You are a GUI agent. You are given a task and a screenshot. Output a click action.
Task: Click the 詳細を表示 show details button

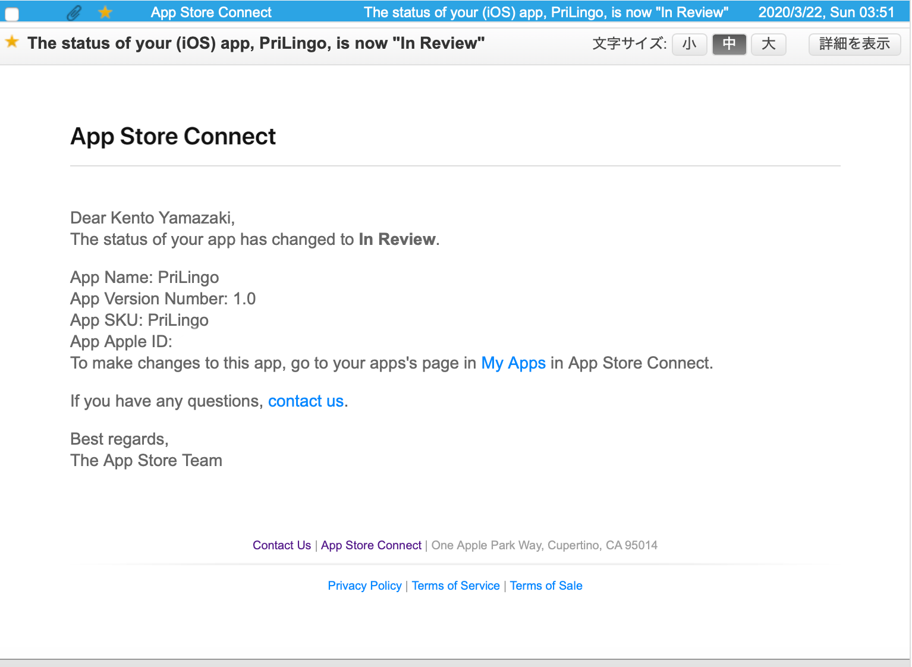coord(854,44)
